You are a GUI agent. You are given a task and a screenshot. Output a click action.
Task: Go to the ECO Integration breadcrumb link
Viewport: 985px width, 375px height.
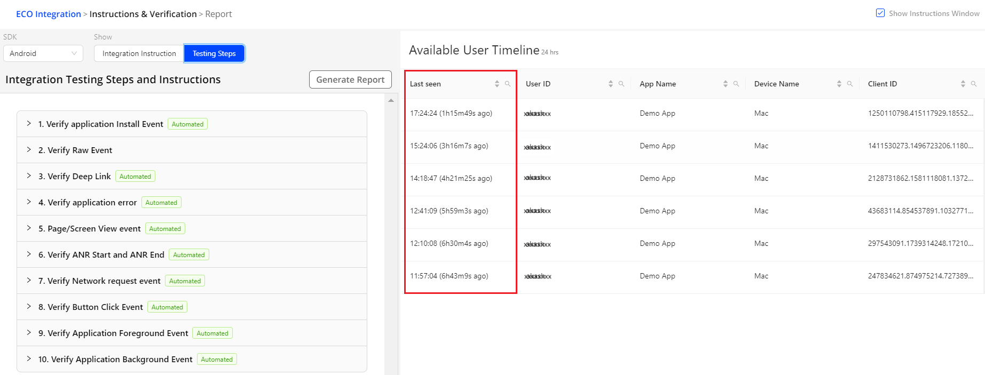point(49,14)
